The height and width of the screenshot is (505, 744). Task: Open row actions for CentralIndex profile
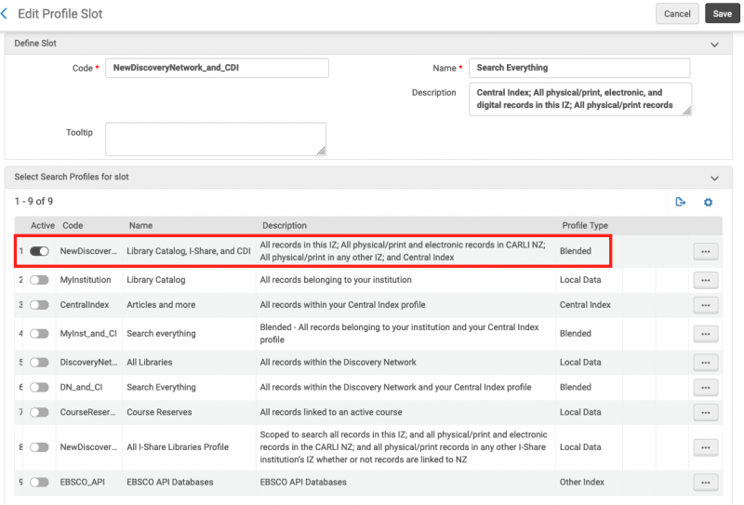[706, 305]
